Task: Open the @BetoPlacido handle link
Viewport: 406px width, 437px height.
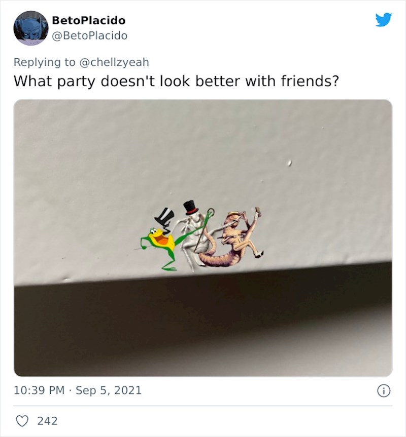Action: point(90,35)
